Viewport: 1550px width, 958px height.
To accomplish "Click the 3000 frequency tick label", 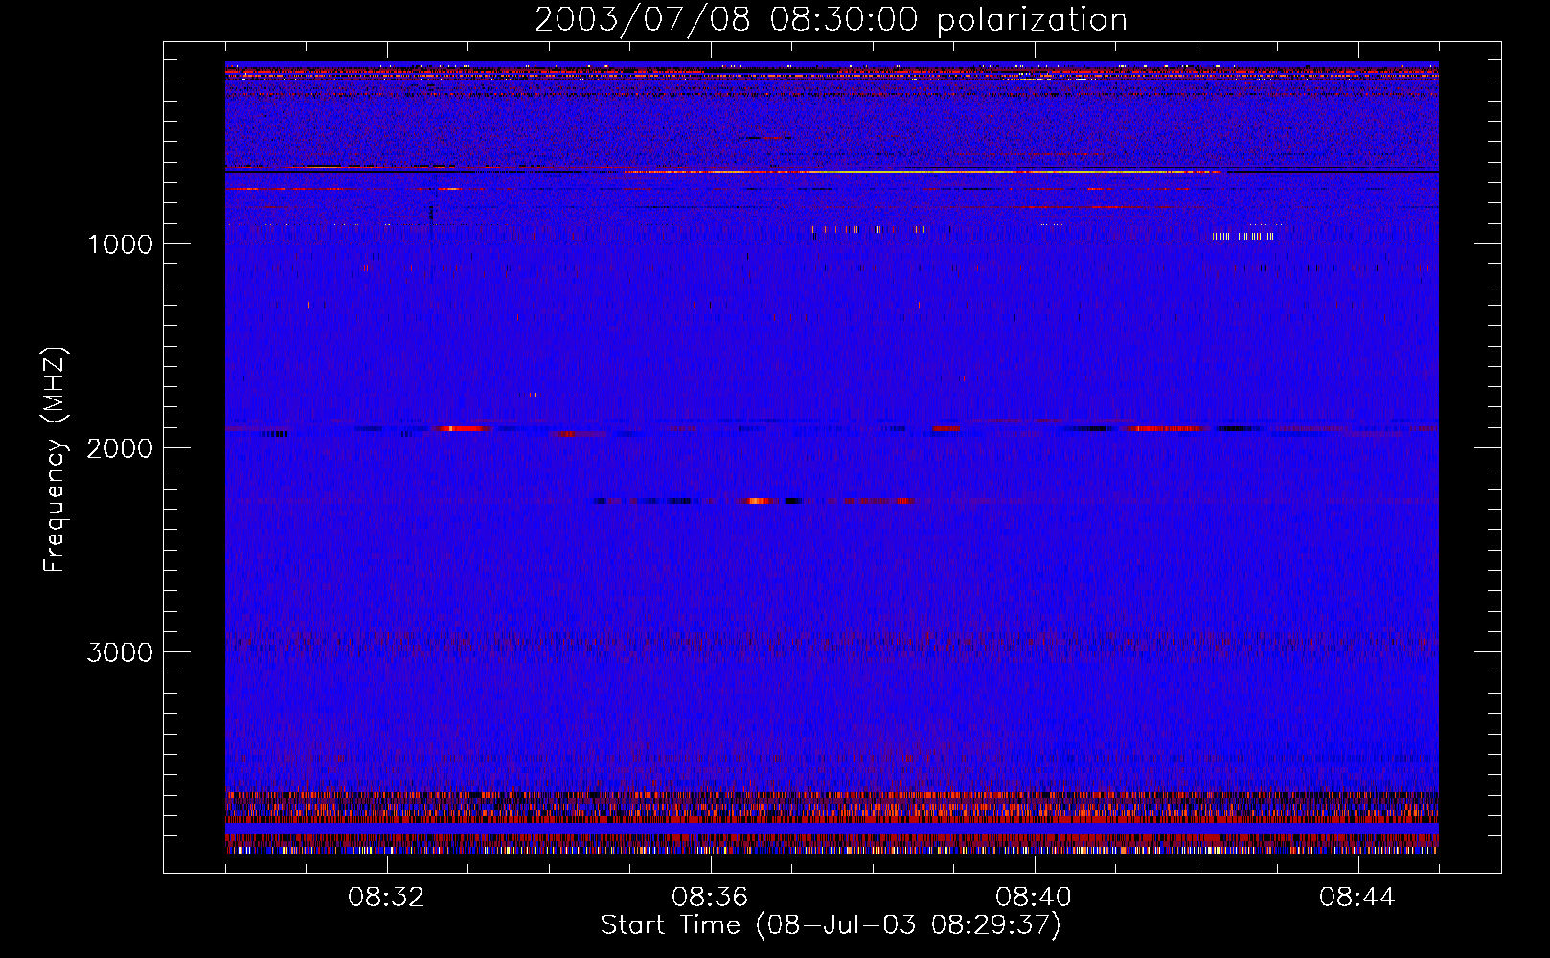I will click(120, 652).
